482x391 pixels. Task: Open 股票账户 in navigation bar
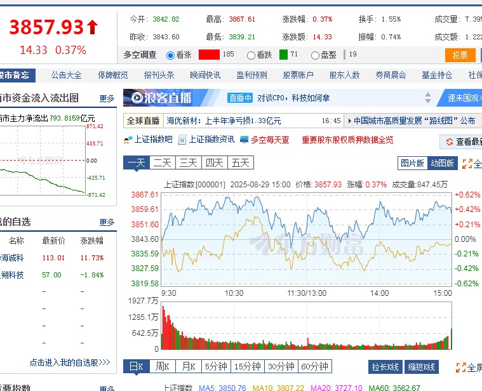tap(298, 76)
